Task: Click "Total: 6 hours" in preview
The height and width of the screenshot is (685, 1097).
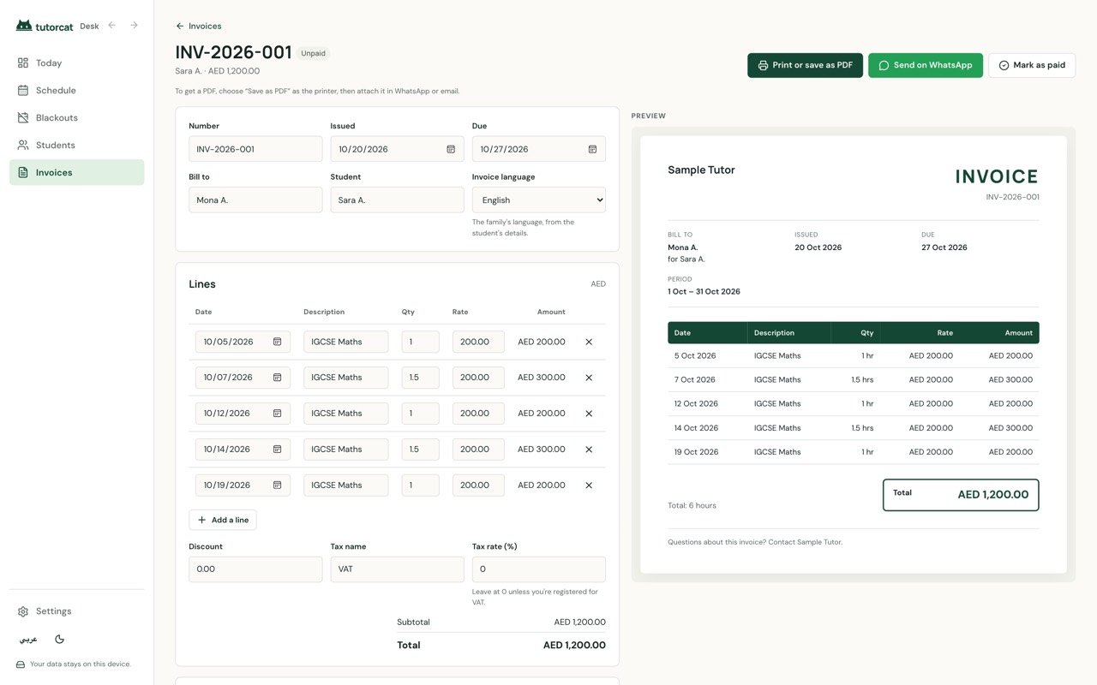Action: coord(692,506)
